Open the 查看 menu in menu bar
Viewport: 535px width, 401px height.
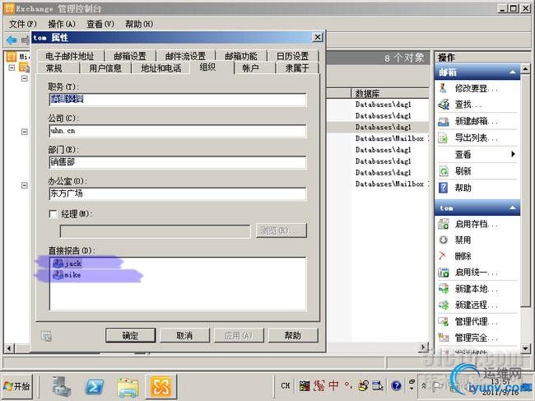pos(100,24)
